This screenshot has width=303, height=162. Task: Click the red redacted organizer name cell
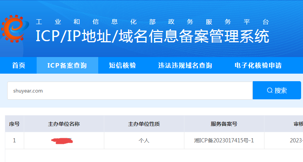click(62, 141)
